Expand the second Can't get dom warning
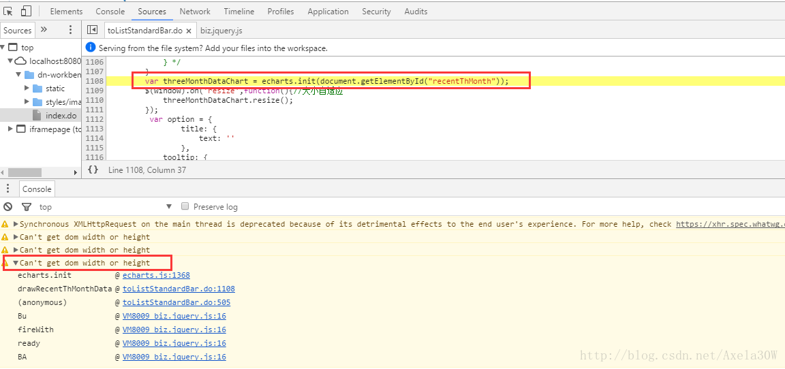 [16, 250]
